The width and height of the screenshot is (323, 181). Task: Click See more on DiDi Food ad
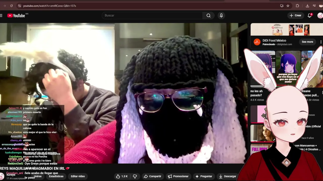coord(307,42)
